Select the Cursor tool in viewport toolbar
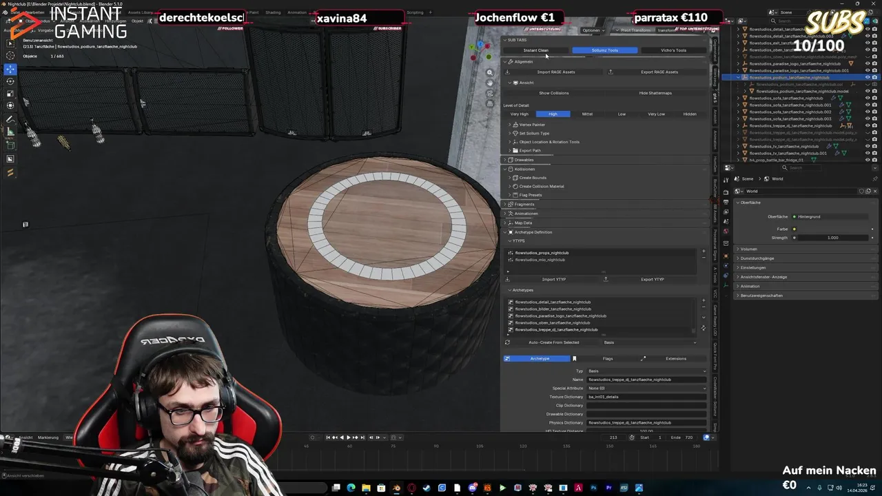This screenshot has width=882, height=496. [10, 54]
